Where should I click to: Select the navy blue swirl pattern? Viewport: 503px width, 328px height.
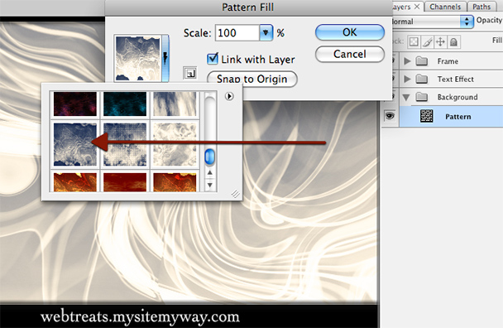click(x=74, y=145)
